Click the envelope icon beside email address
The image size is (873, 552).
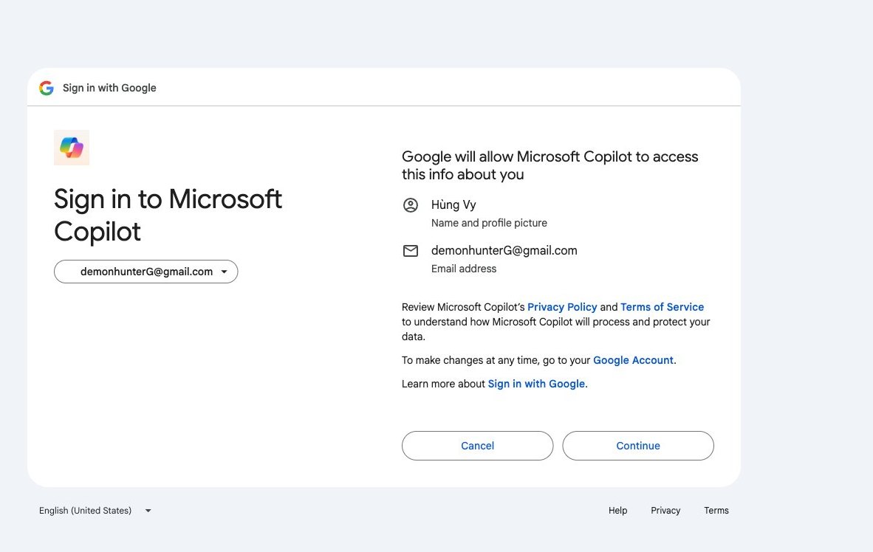point(411,251)
